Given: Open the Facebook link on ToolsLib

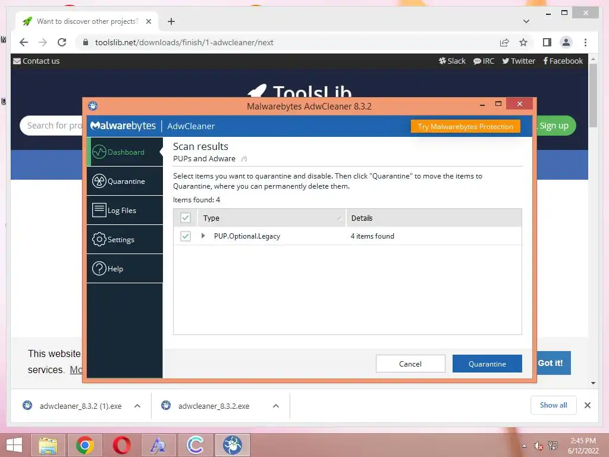Looking at the screenshot, I should (x=563, y=61).
